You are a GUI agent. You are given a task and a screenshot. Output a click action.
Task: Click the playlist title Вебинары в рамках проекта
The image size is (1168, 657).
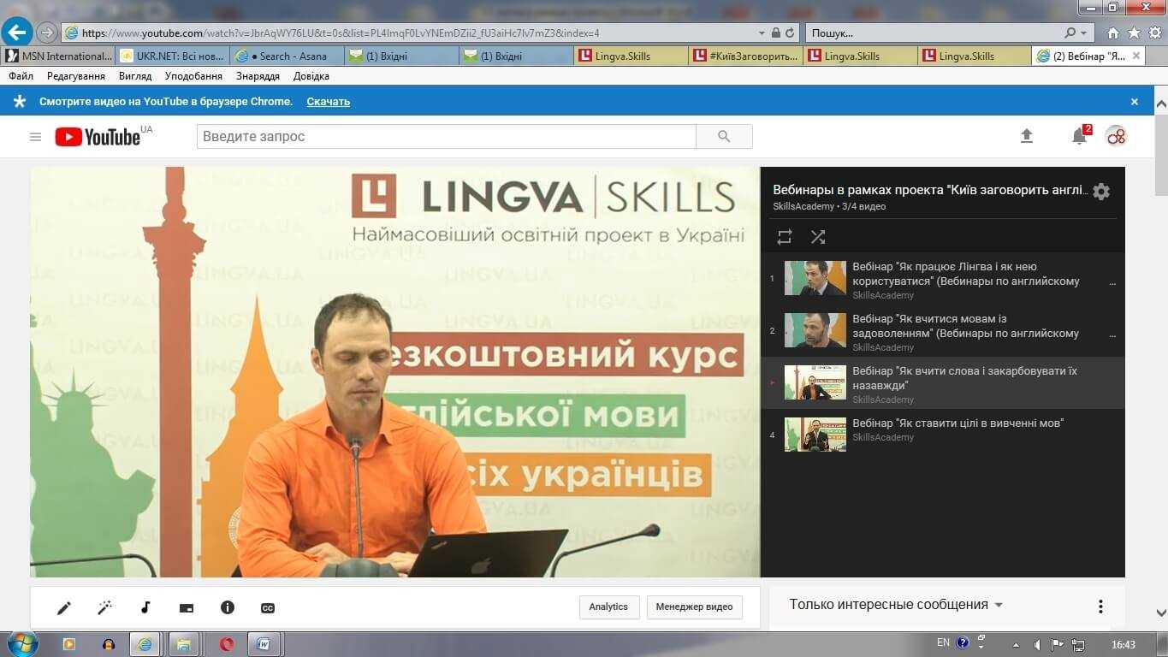930,190
